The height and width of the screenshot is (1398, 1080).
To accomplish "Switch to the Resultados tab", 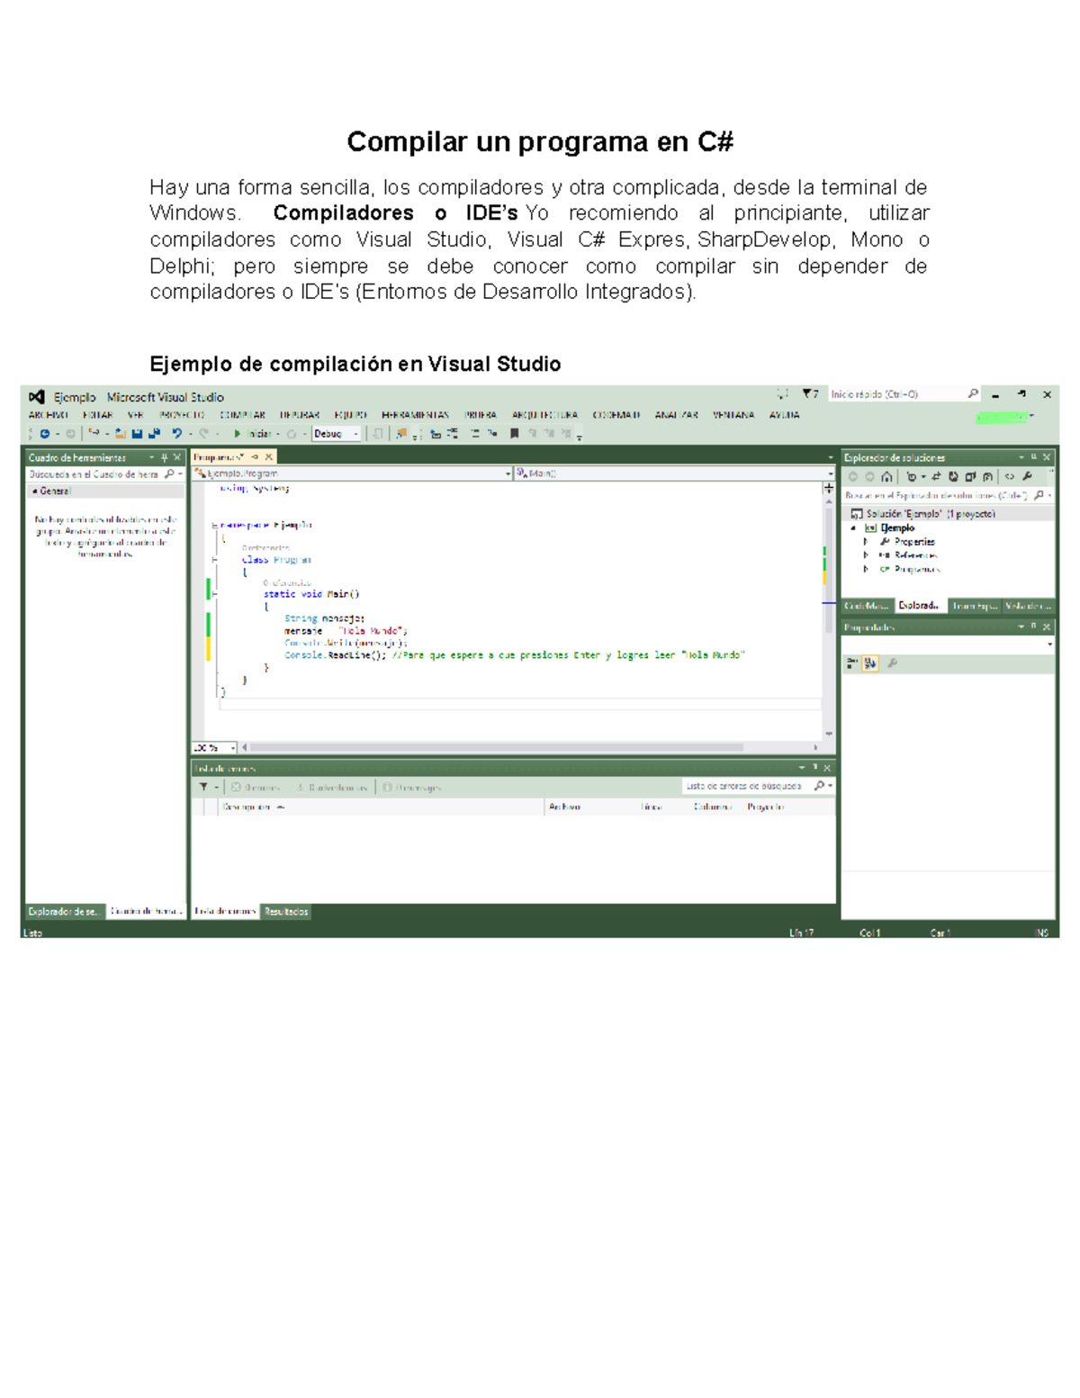I will [286, 911].
